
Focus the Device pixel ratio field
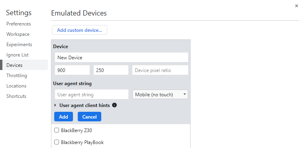[160, 70]
